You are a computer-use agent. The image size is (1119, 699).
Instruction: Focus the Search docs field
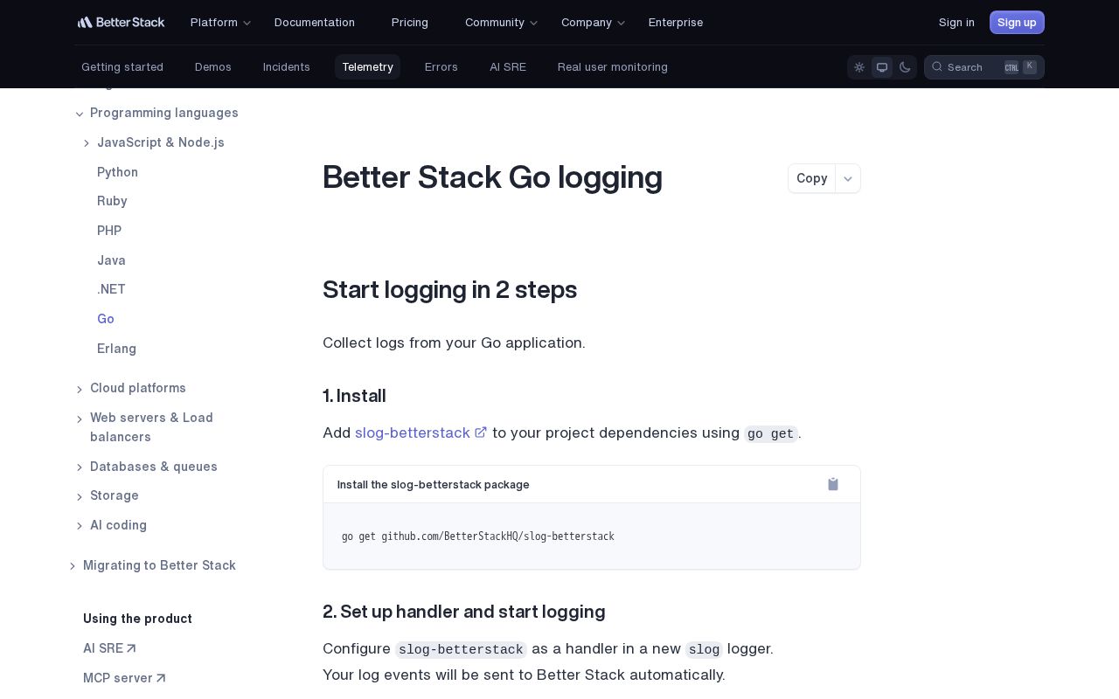click(984, 67)
